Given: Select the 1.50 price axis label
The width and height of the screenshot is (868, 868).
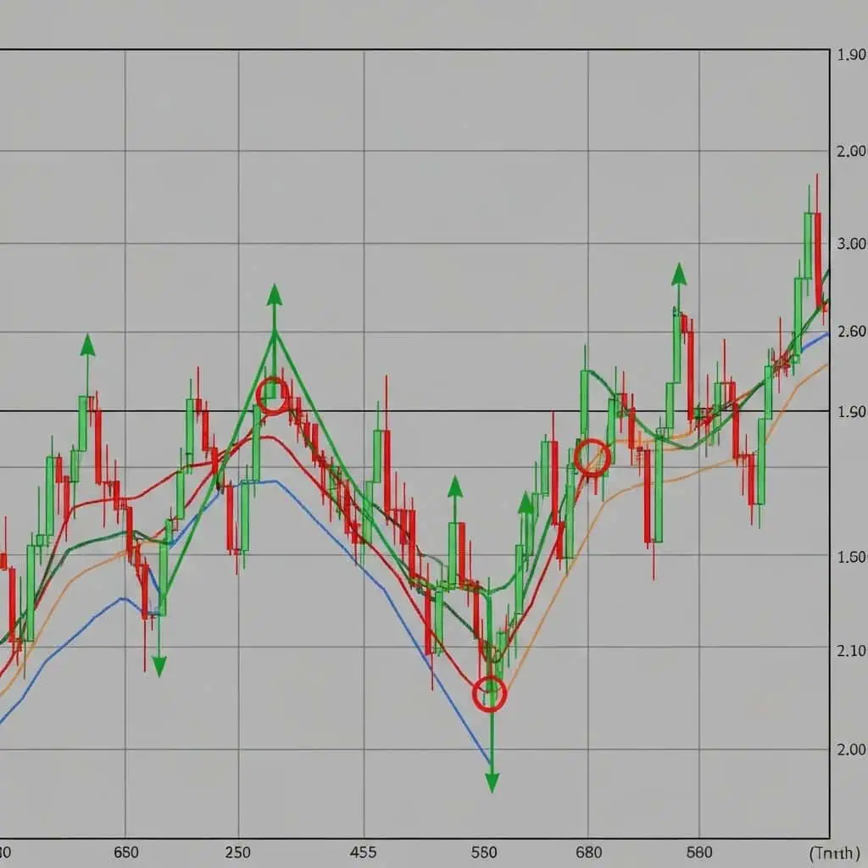Looking at the screenshot, I should [x=851, y=557].
